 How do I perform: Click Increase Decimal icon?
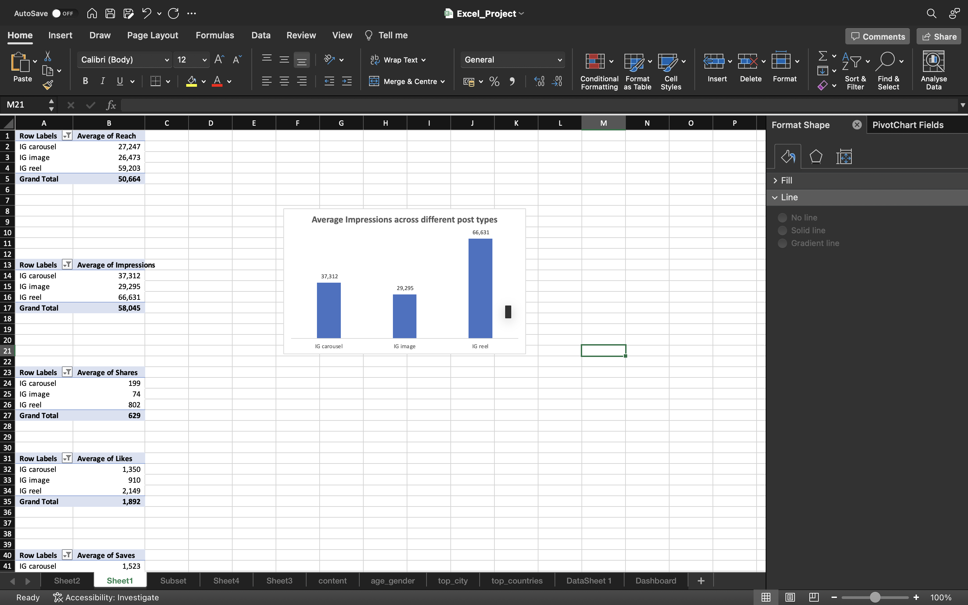pos(539,82)
